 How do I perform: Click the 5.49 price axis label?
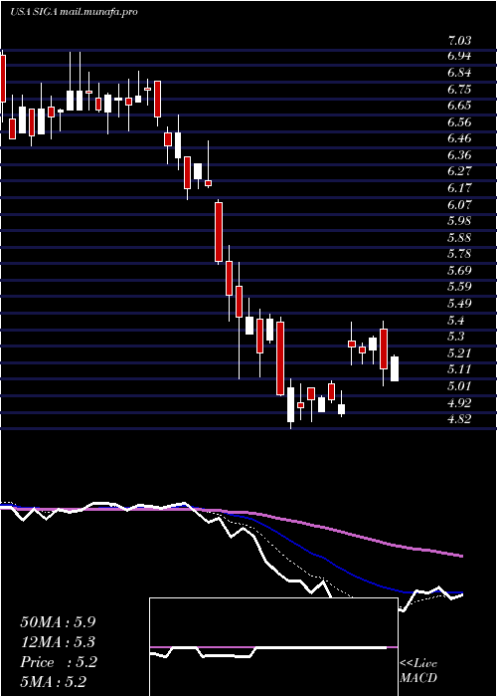459,304
